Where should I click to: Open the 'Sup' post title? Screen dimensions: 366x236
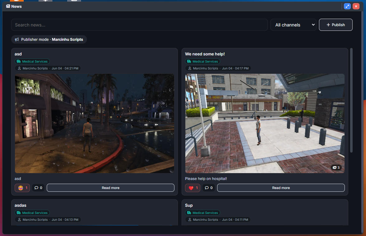pyautogui.click(x=189, y=205)
